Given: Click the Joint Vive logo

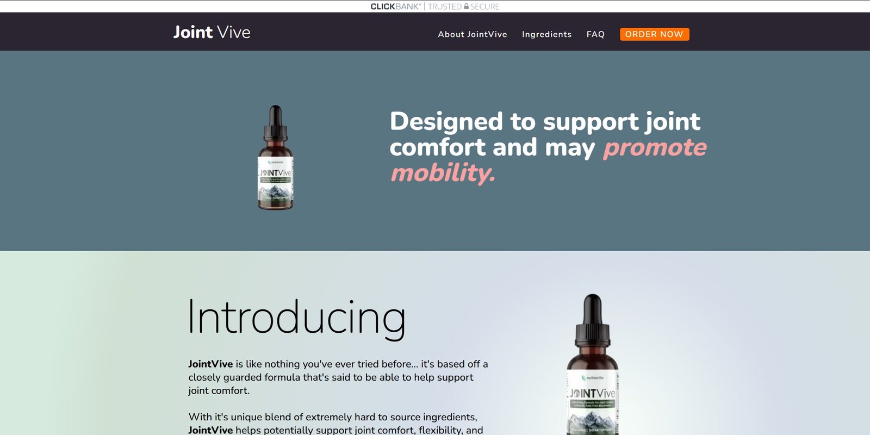Looking at the screenshot, I should tap(212, 32).
